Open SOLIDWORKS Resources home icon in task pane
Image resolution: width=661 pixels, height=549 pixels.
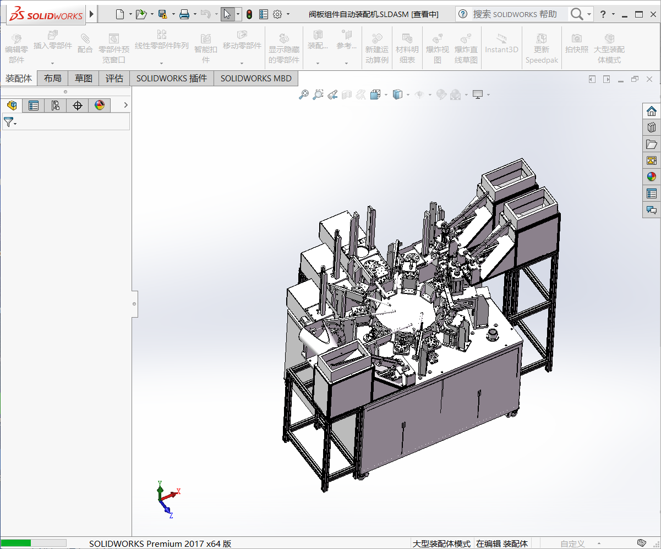652,111
